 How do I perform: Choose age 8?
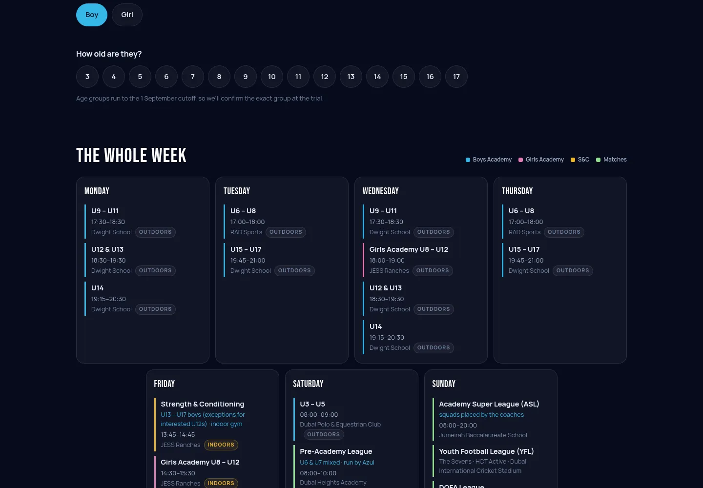(x=219, y=77)
